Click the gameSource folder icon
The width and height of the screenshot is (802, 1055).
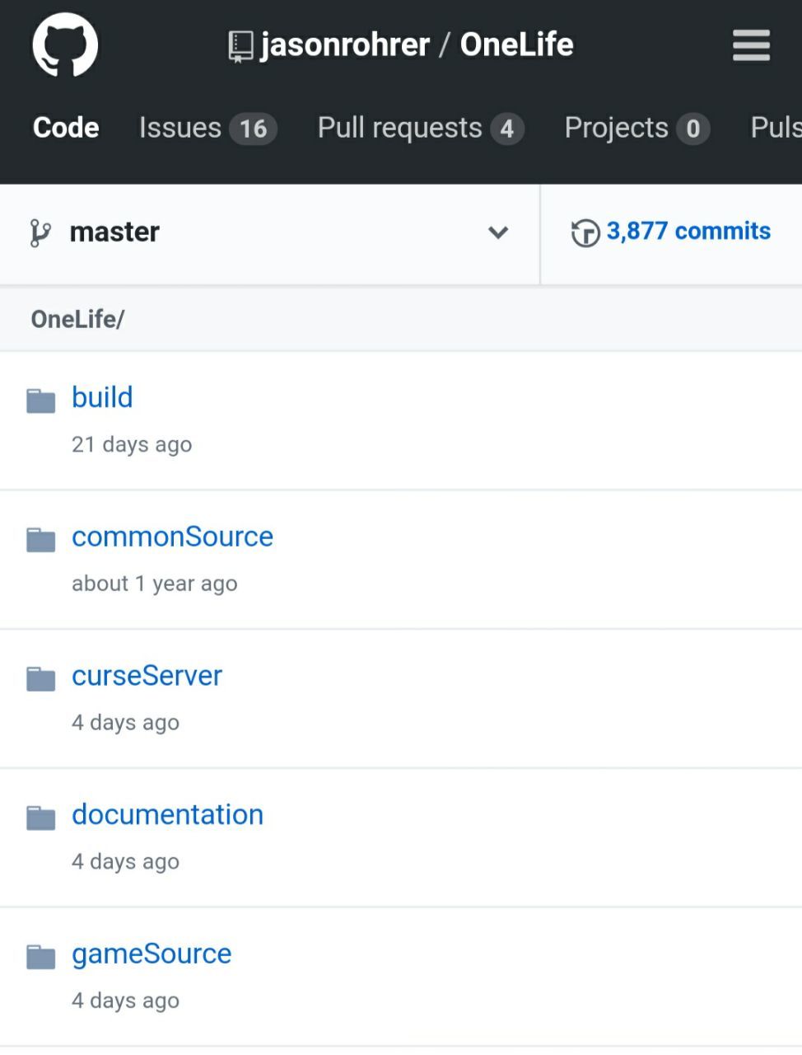(x=40, y=957)
